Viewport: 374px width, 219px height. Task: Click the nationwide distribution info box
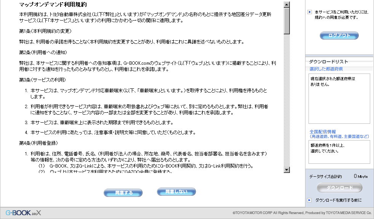tap(339, 152)
